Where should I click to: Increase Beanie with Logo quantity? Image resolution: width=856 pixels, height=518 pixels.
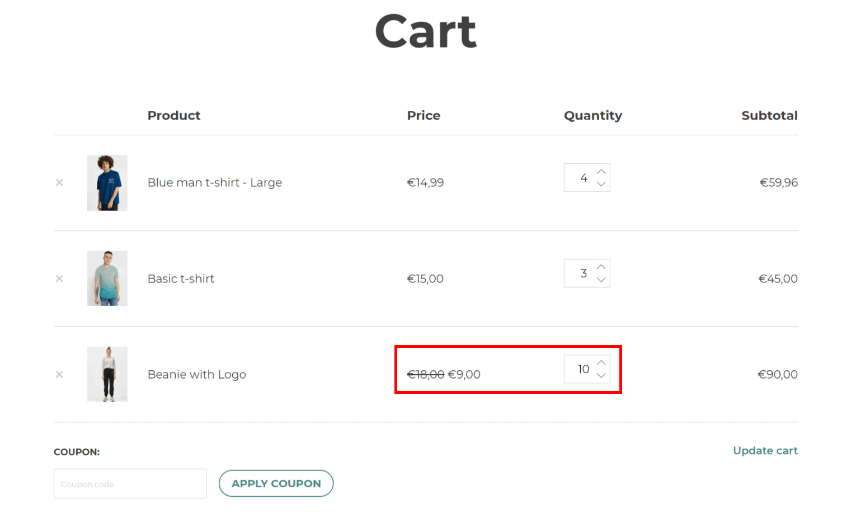coord(601,363)
